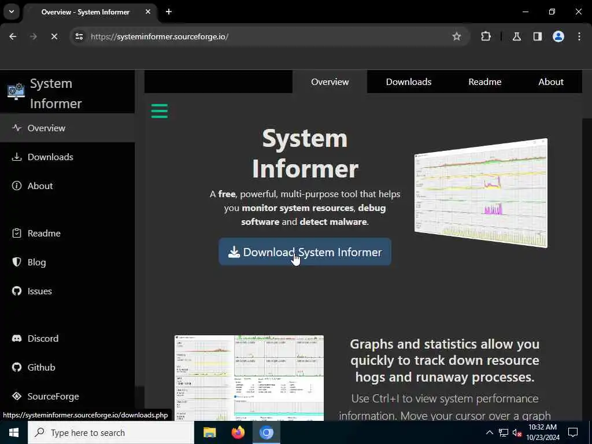This screenshot has width=592, height=444.
Task: Open Chrome Labs flask icon
Action: [517, 36]
